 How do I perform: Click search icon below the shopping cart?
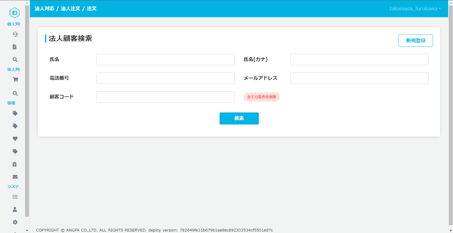coord(15,93)
